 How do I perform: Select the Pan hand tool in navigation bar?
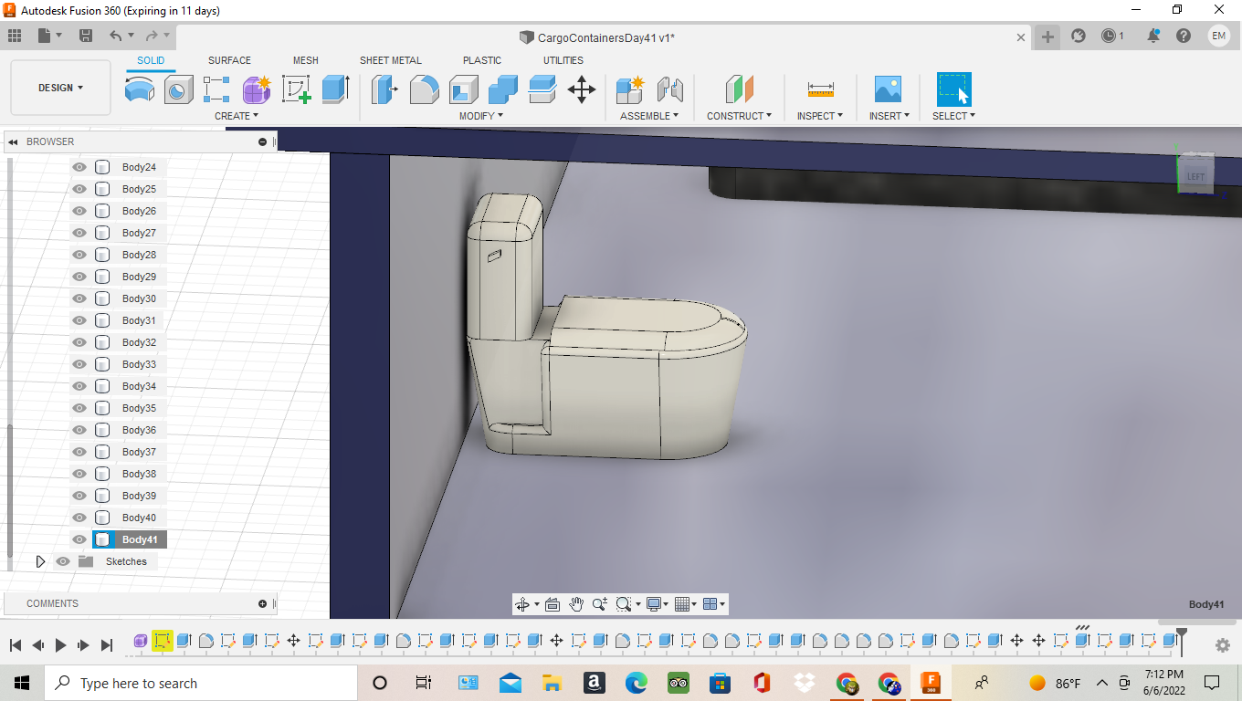576,604
